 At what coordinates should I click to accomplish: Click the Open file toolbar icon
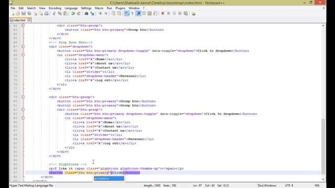tap(18, 14)
